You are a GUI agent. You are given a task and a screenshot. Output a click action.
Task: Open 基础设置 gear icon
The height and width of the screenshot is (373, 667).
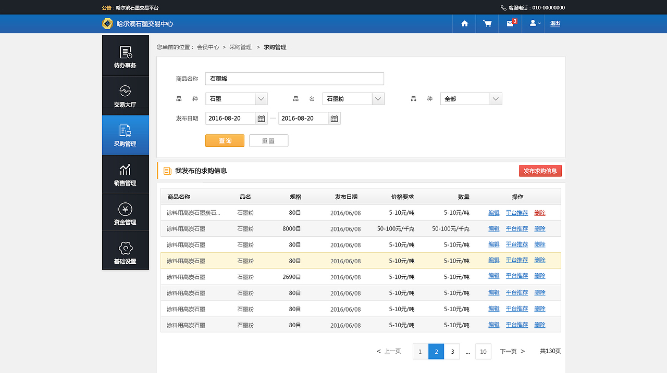pos(125,250)
